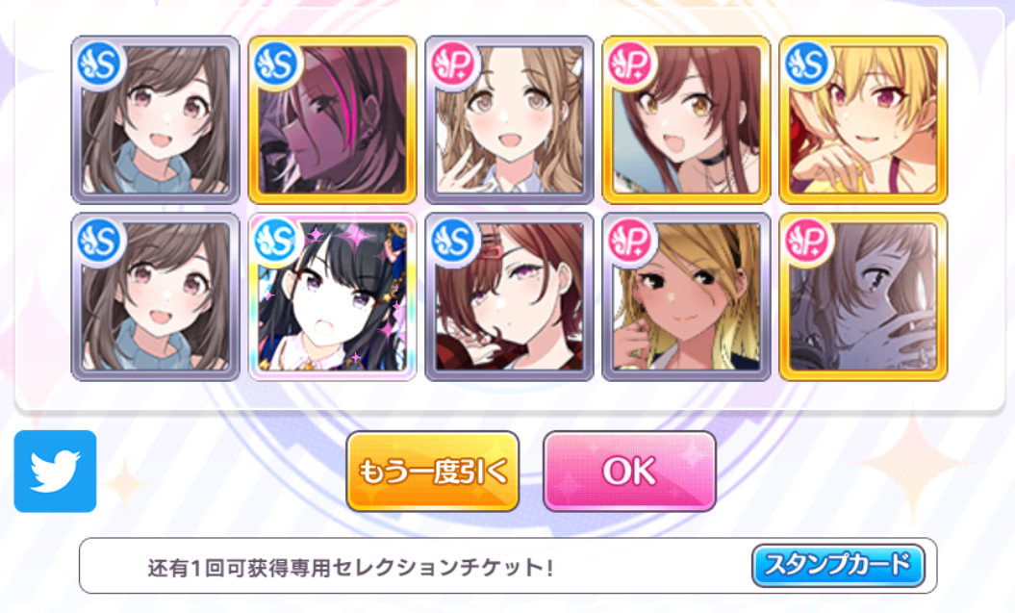1015x613 pixels.
Task: Select the first card with blue turtleneck girl
Action: tap(155, 119)
